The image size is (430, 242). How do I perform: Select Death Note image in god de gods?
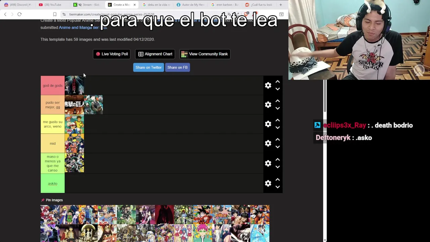[x=74, y=85]
